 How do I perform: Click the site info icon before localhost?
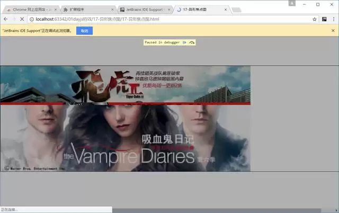(x=32, y=19)
